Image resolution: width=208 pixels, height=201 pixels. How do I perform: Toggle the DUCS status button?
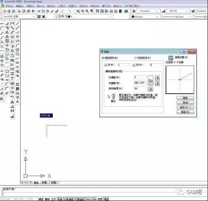tap(89, 199)
